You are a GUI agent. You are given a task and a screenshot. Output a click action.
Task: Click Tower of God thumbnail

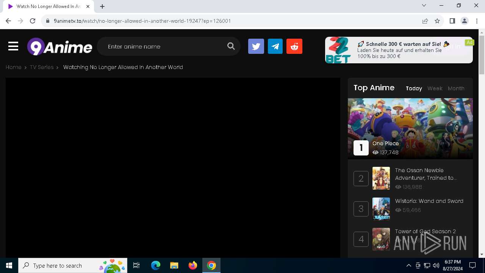tap(381, 239)
